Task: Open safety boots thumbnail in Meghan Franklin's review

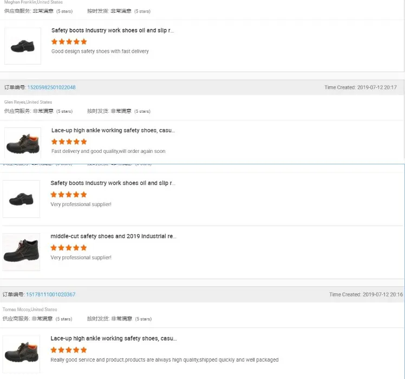Action: coord(23,46)
